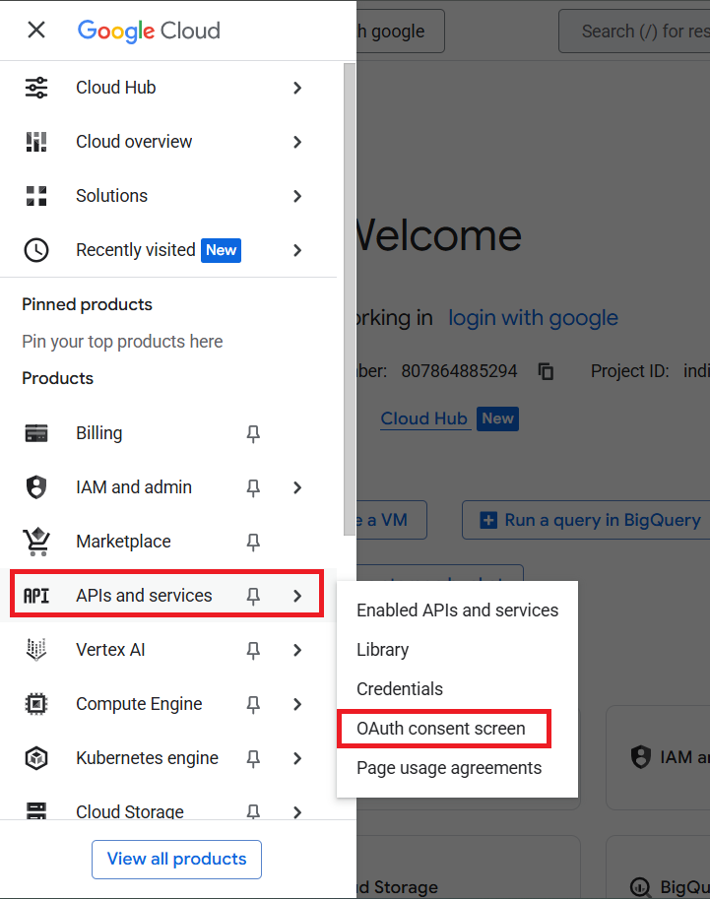Open IAM and admin label
Viewport: 710px width, 899px height.
point(134,487)
